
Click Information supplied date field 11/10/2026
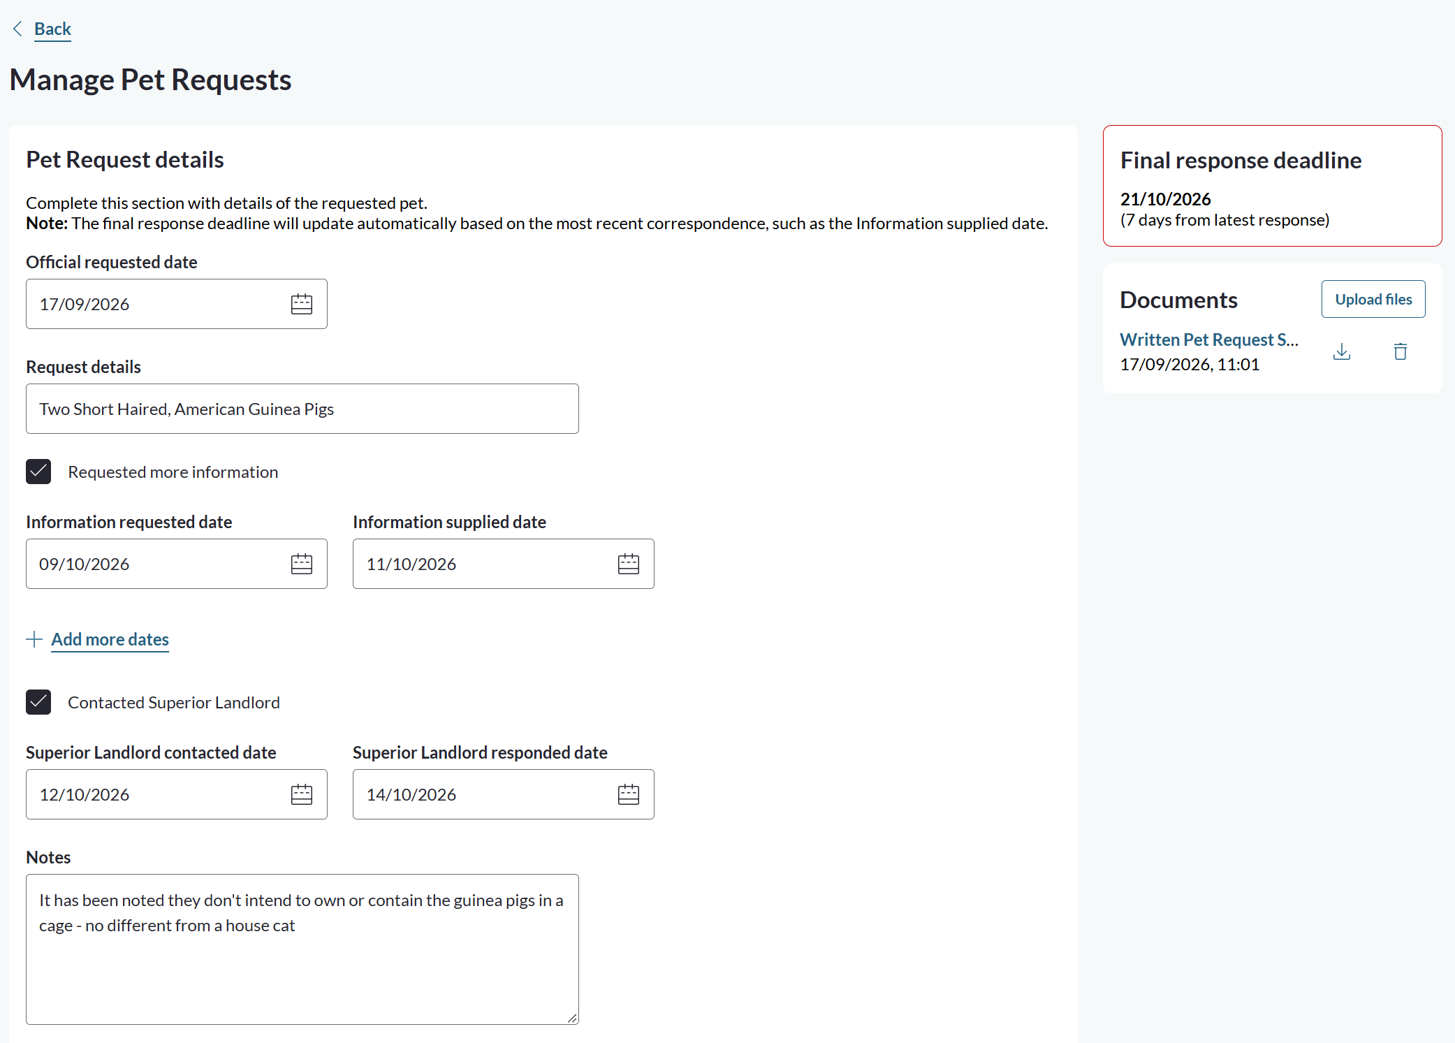point(504,564)
